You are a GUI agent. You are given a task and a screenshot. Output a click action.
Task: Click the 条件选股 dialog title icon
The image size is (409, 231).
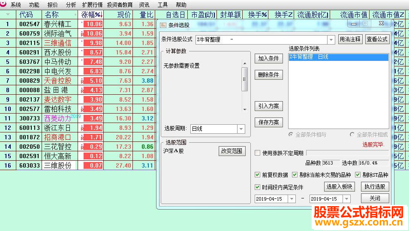163,25
